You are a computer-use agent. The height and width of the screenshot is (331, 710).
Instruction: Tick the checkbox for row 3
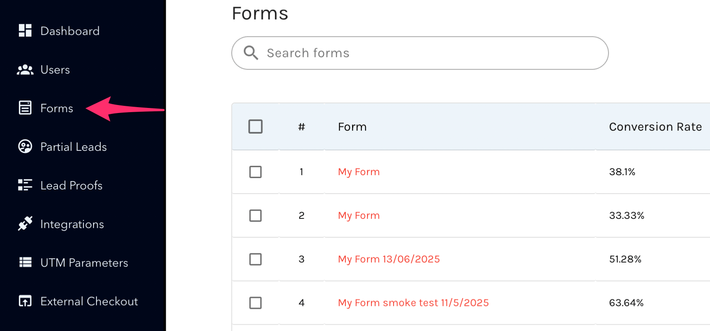click(256, 259)
